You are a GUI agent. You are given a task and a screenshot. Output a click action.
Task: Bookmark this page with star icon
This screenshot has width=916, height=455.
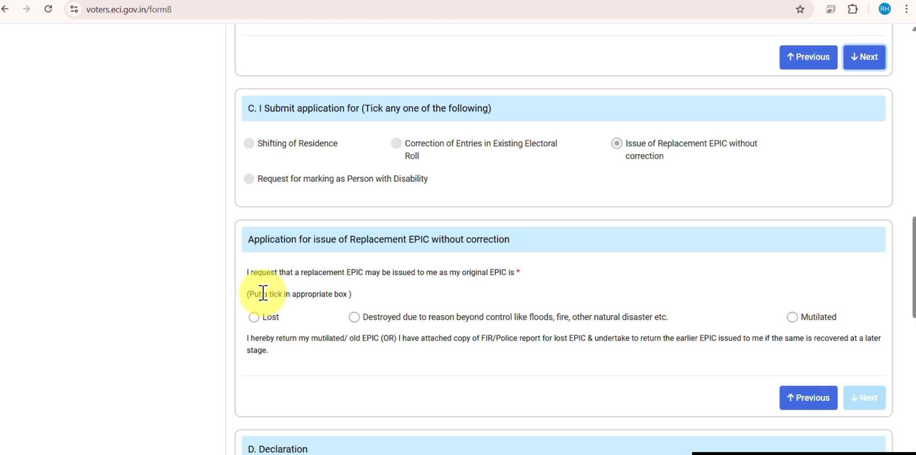pyautogui.click(x=800, y=9)
